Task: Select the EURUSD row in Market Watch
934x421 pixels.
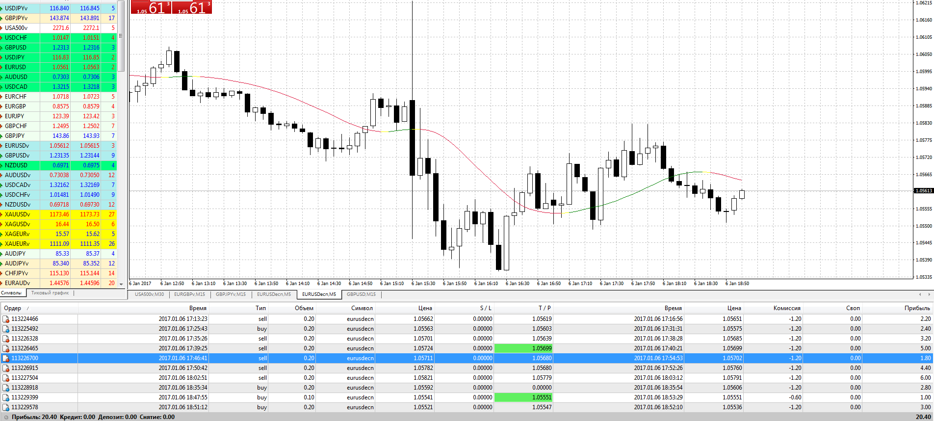Action: point(58,67)
